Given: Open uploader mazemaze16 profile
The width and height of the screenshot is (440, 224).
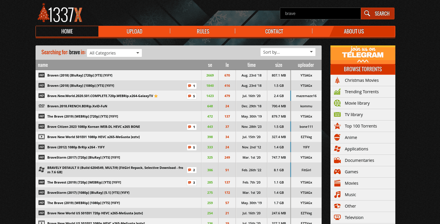Looking at the screenshot, I should [306, 96].
